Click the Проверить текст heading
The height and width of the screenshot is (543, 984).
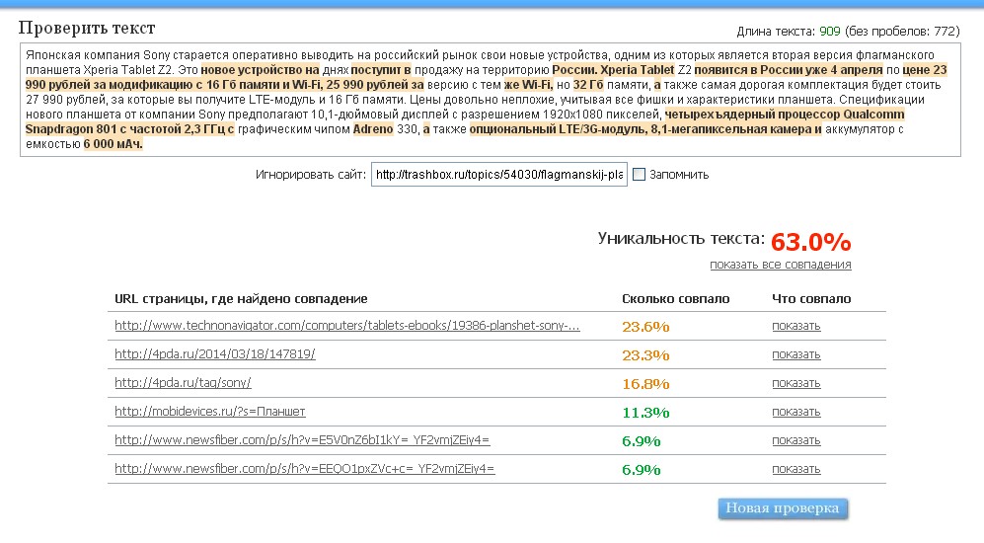click(x=87, y=29)
